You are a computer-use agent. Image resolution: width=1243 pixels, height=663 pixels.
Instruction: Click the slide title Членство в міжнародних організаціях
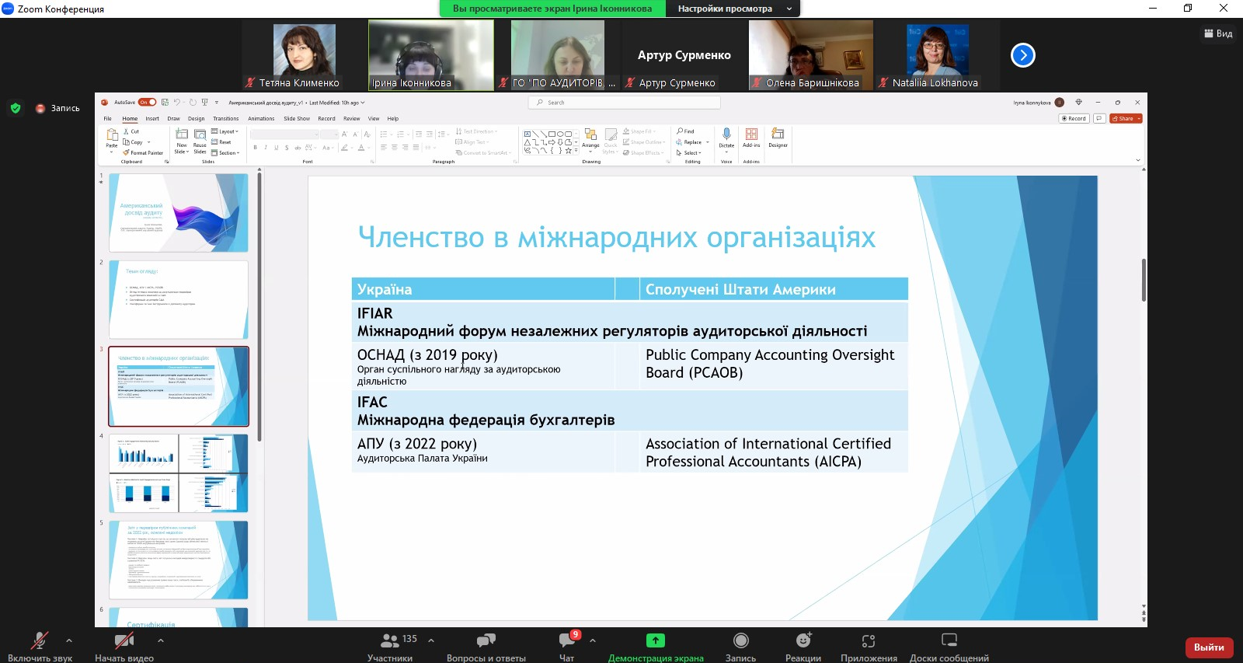tap(617, 238)
